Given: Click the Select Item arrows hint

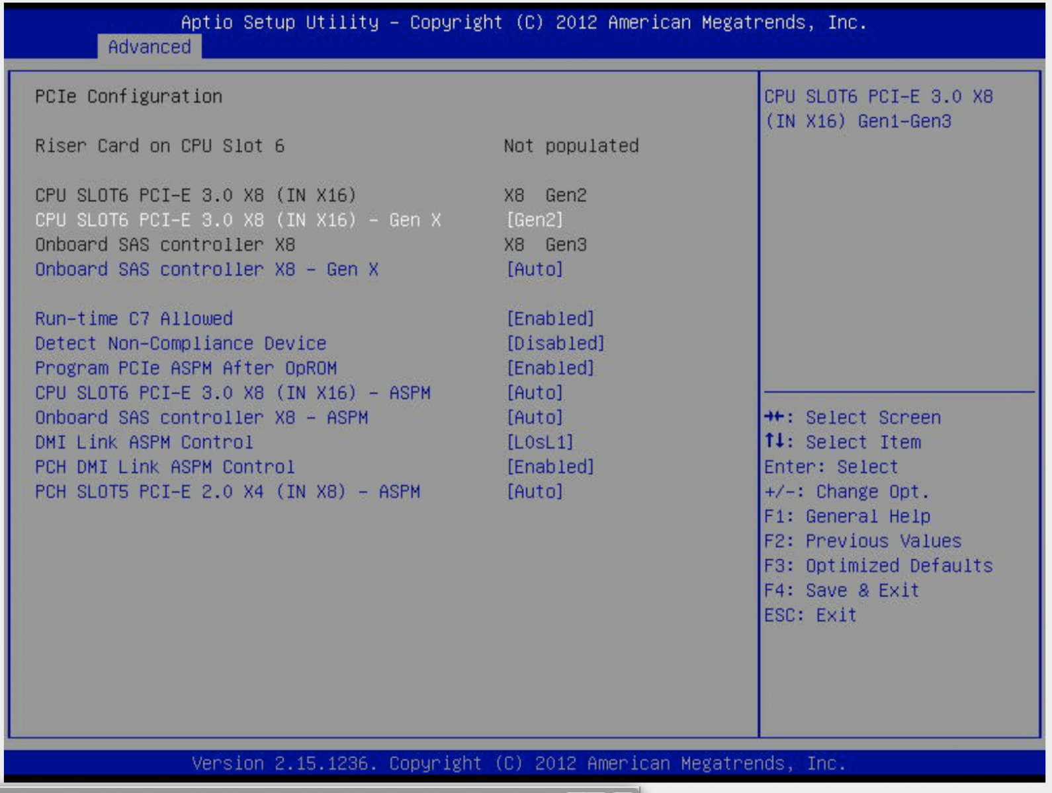Looking at the screenshot, I should pyautogui.click(x=842, y=442).
